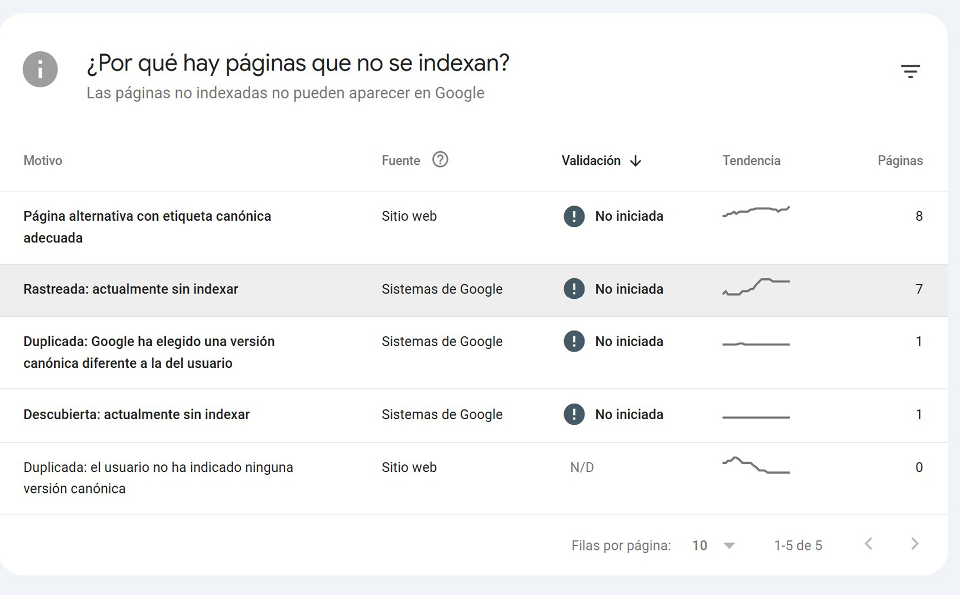Viewport: 960px width, 595px height.
Task: Click the trend sparkline for Rastreada row
Action: pos(756,286)
